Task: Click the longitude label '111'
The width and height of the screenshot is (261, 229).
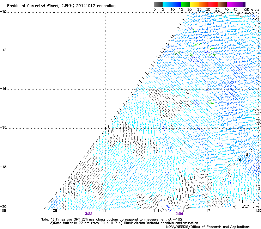Action: (105, 211)
